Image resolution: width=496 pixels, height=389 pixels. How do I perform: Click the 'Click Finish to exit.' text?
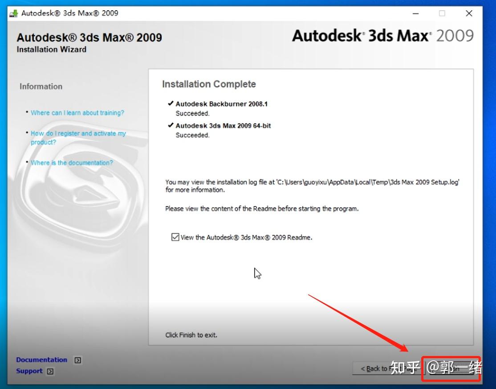(191, 335)
